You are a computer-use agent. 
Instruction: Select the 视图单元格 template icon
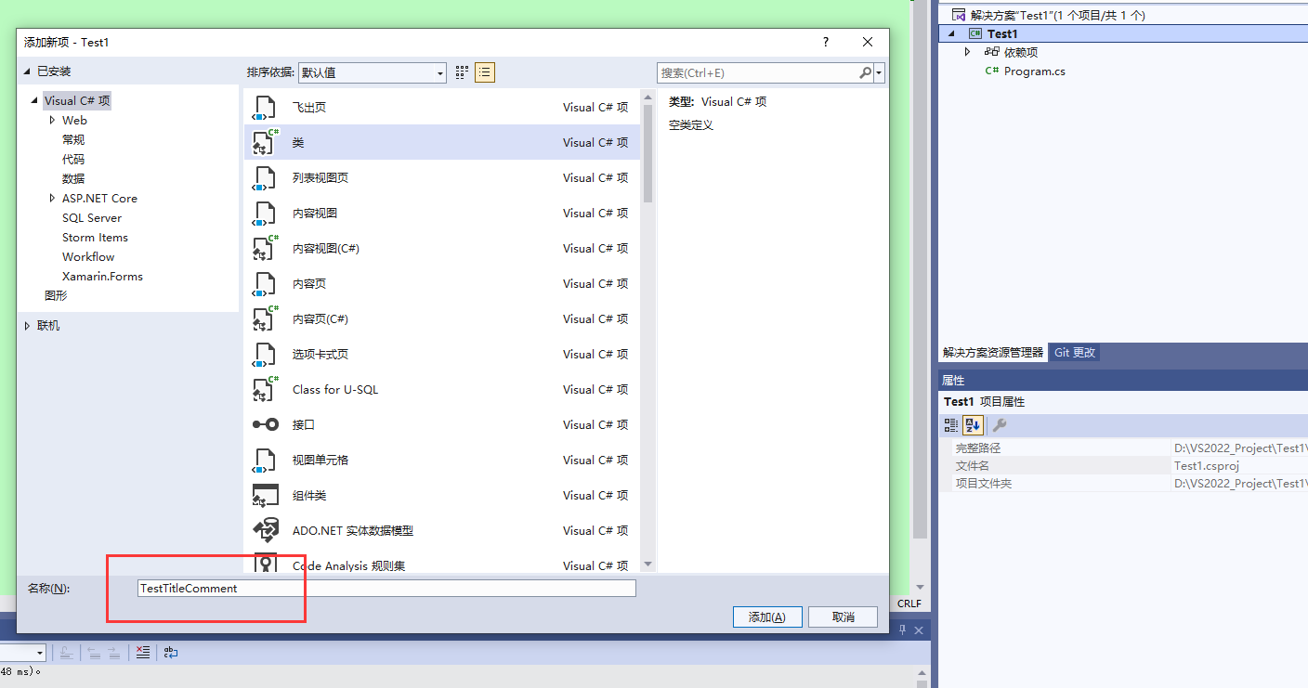click(x=265, y=461)
